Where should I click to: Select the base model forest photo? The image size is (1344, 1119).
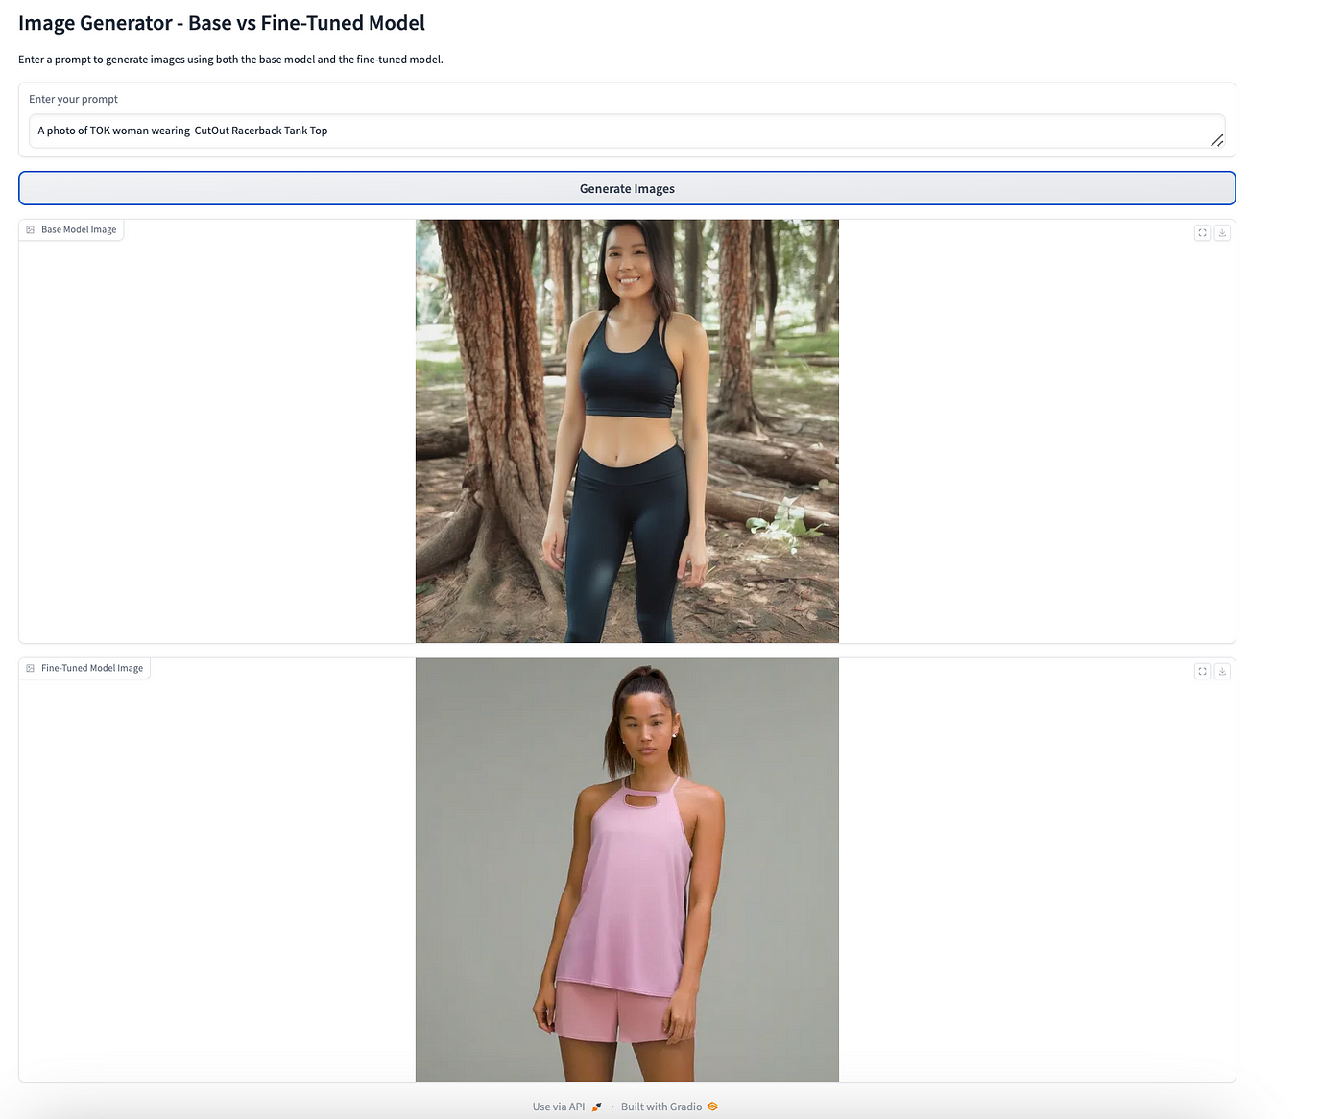coord(627,431)
